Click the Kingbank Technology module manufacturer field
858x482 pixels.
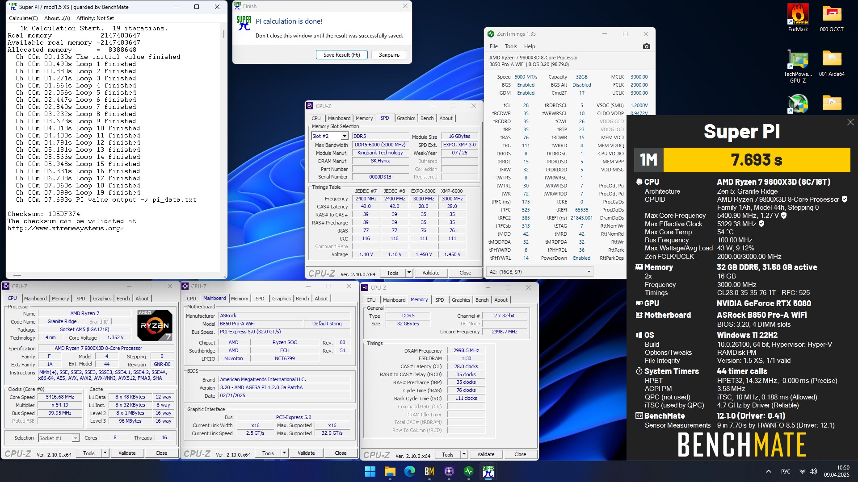(x=380, y=153)
